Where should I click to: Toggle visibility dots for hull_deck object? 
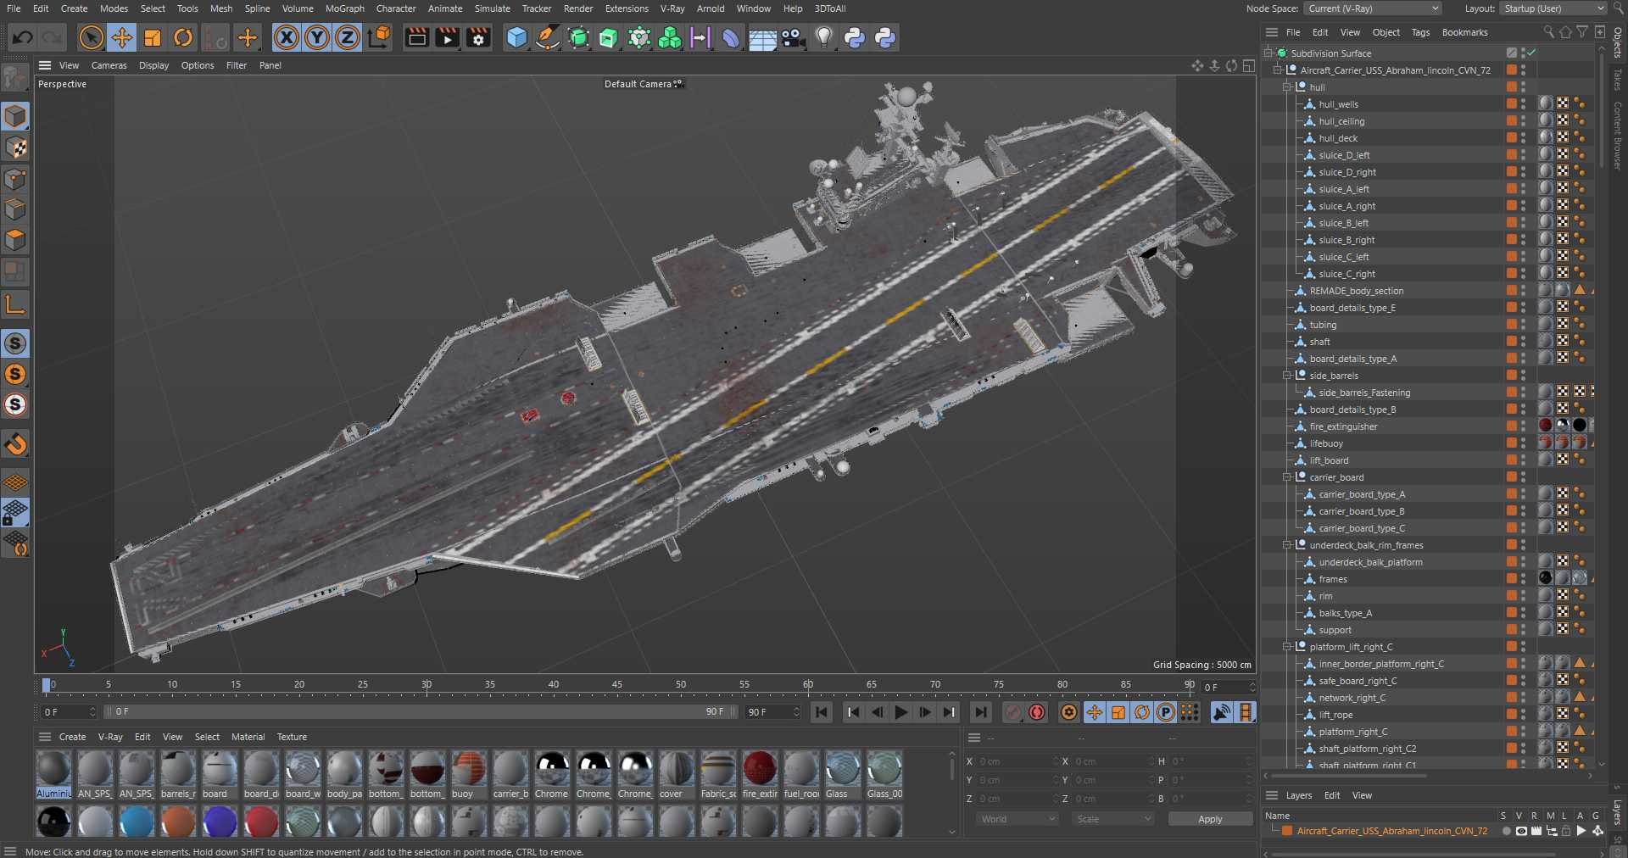[x=1523, y=137]
